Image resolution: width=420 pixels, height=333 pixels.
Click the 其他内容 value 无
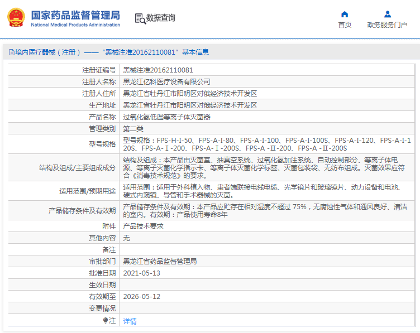pos(126,238)
